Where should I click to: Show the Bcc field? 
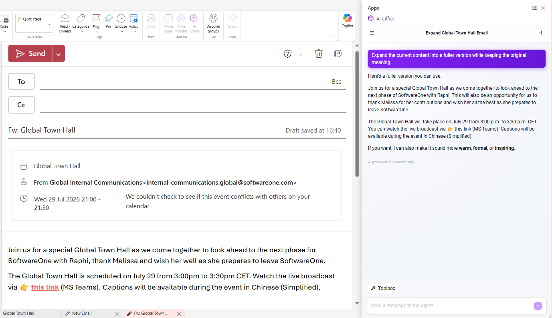(x=337, y=82)
